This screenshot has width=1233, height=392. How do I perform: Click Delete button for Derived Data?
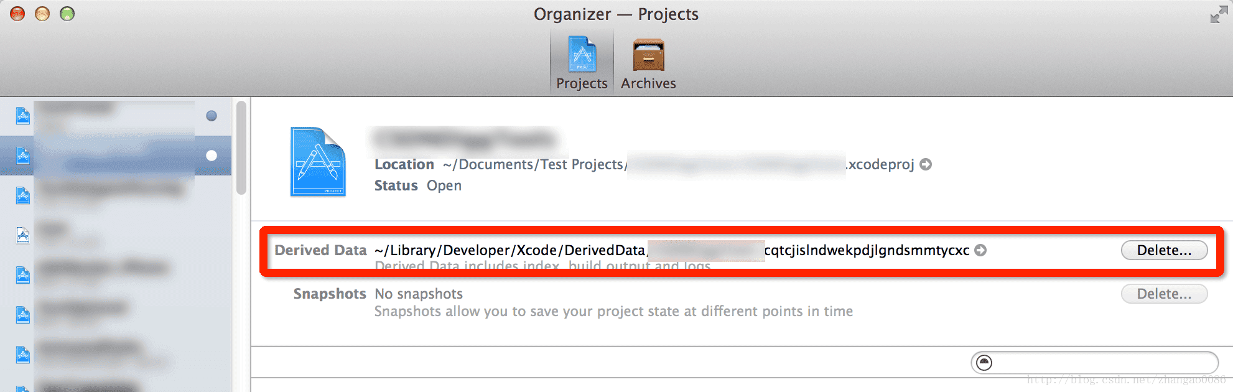tap(1164, 250)
